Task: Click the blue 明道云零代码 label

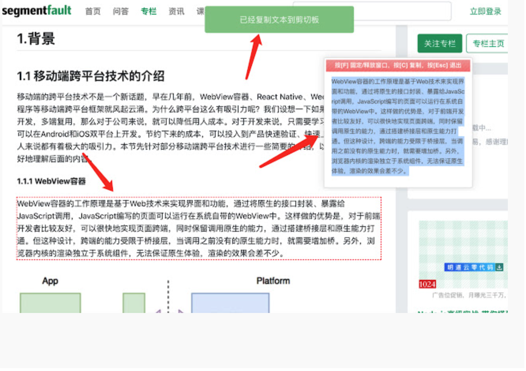Action: click(x=470, y=268)
